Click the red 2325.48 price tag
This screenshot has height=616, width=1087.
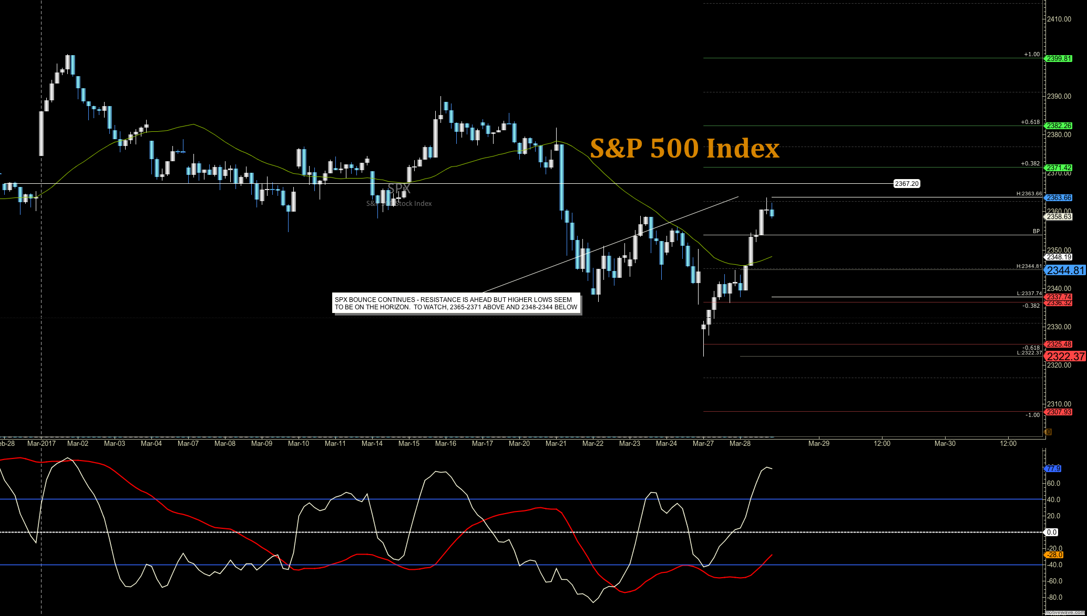tap(1059, 344)
